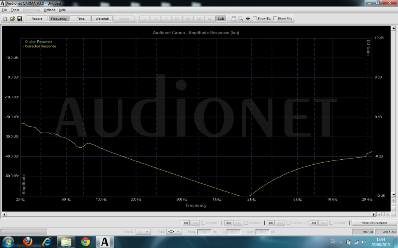Click Set button for Overplot 3

point(271,223)
